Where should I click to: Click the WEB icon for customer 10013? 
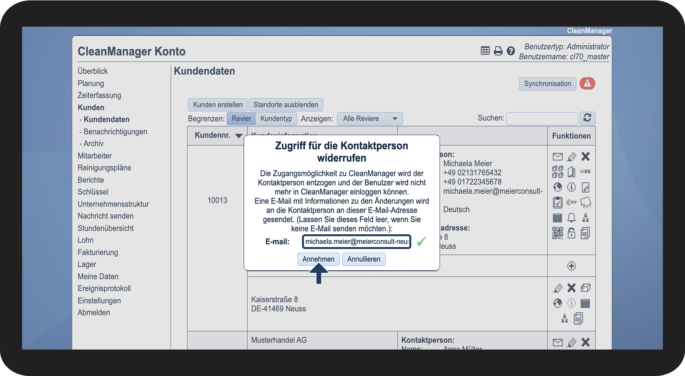(x=585, y=172)
